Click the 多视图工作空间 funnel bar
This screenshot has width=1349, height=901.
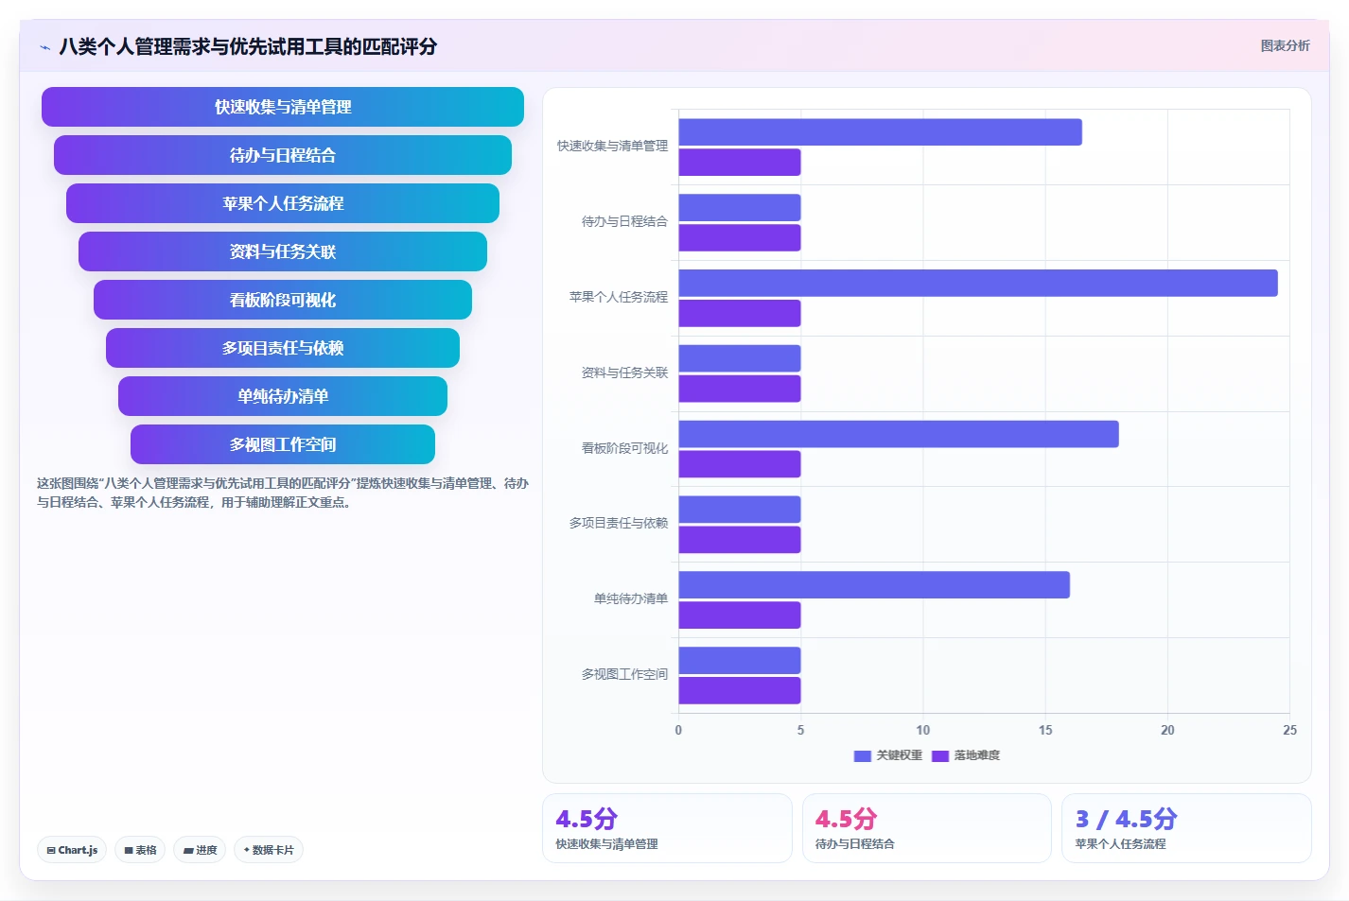(x=283, y=444)
